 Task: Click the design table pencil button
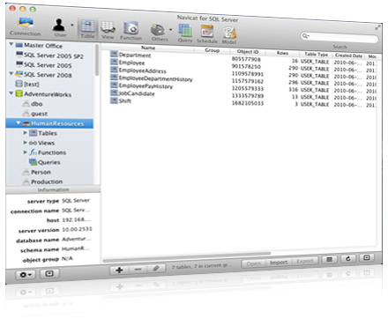point(156,268)
